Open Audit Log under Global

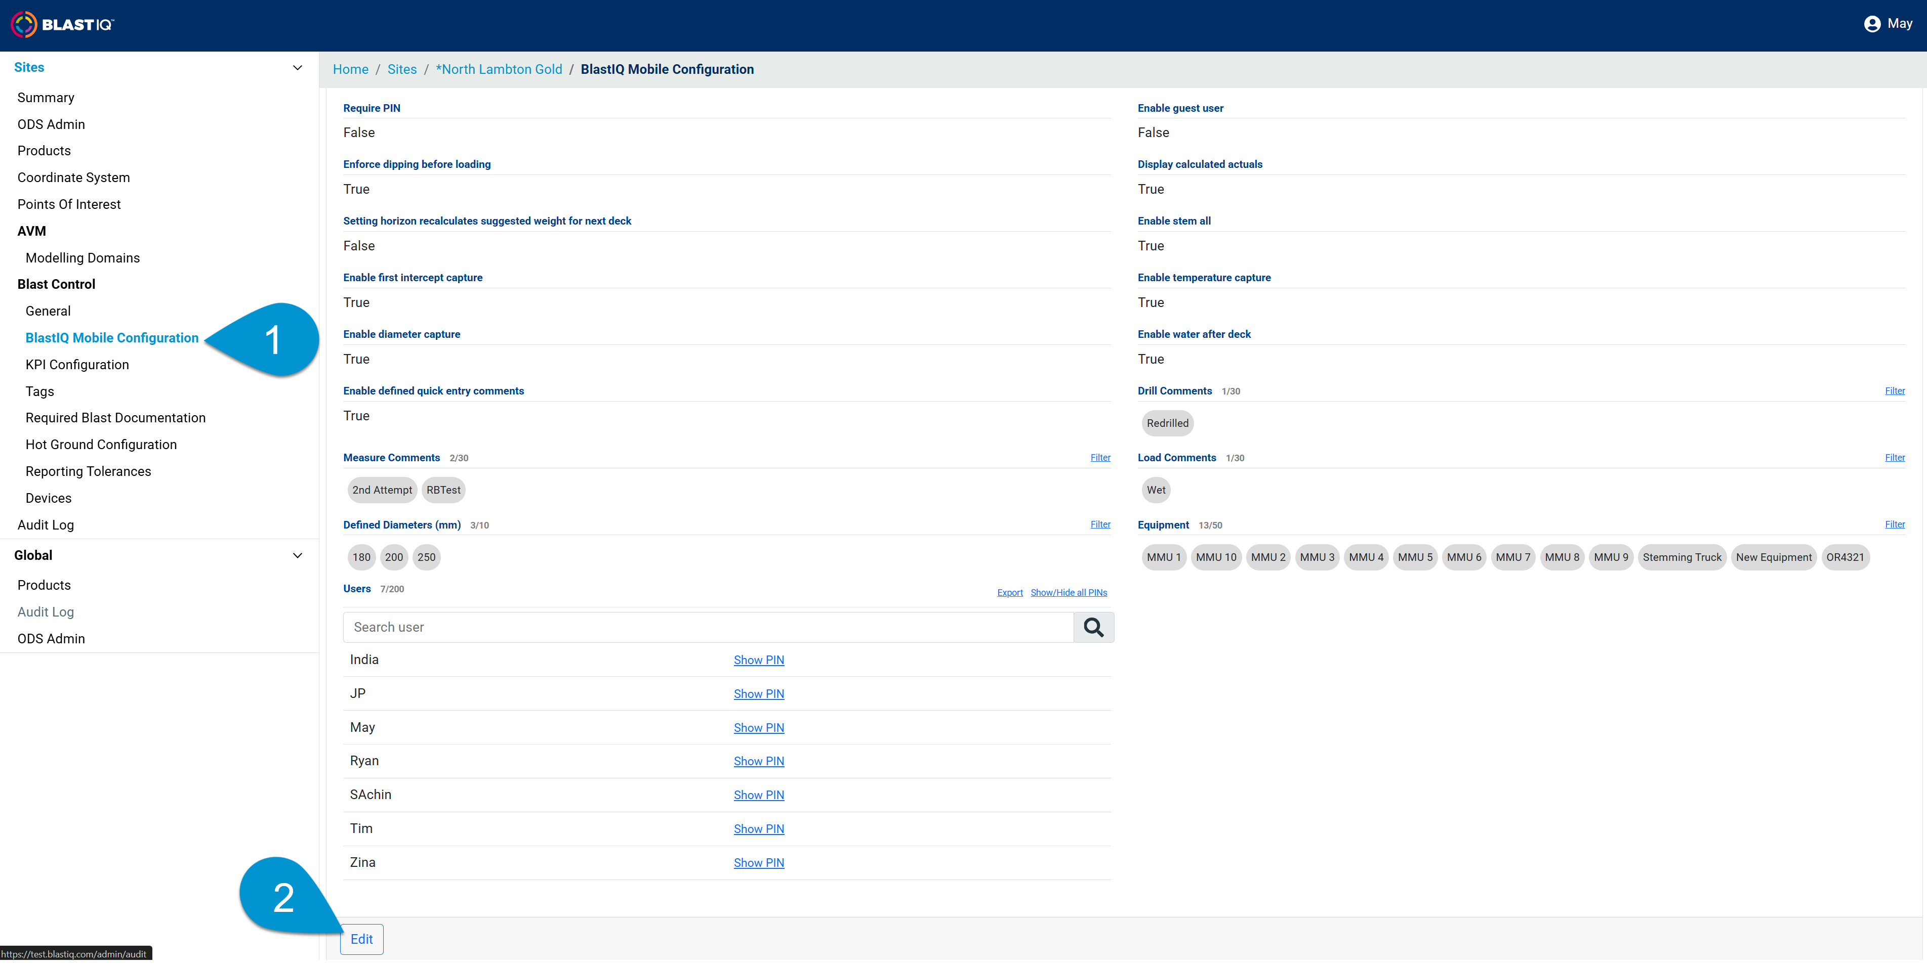coord(46,612)
